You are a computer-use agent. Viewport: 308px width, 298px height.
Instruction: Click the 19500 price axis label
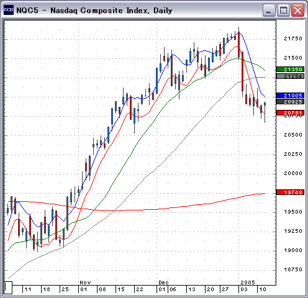click(x=293, y=212)
